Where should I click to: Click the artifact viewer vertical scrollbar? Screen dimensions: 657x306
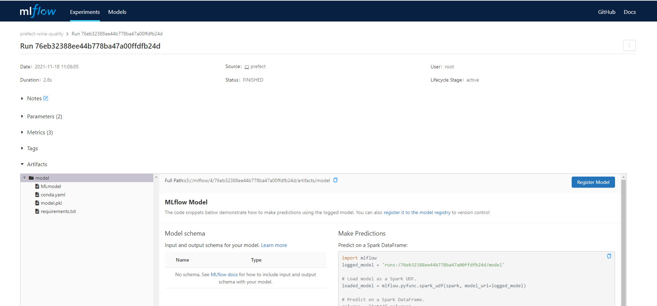point(623,243)
